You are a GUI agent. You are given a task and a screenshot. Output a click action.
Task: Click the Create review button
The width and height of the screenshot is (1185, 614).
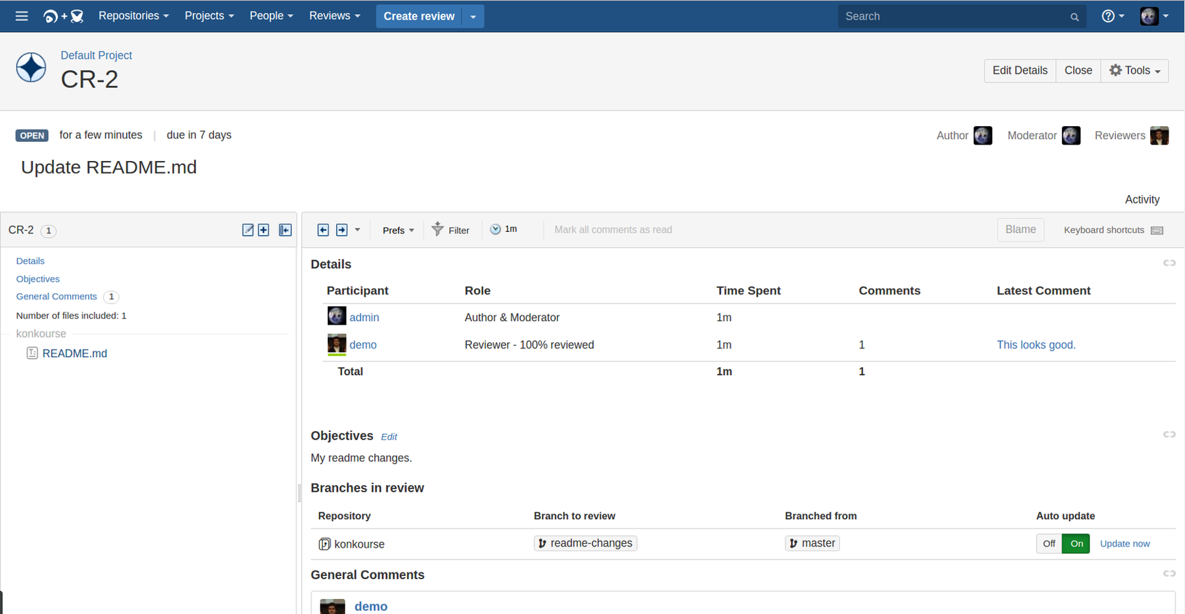point(419,16)
